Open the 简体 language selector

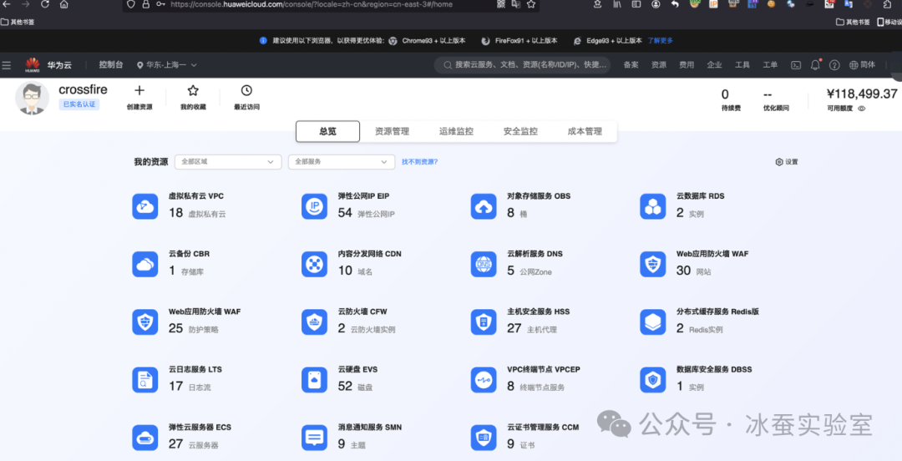862,65
